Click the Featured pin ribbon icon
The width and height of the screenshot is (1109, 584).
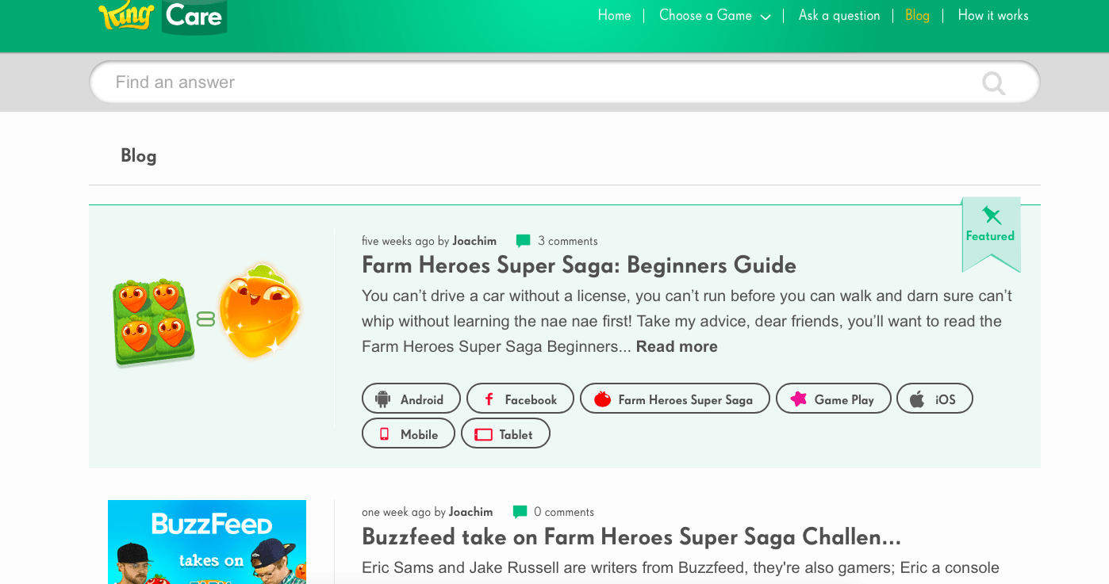(x=991, y=215)
